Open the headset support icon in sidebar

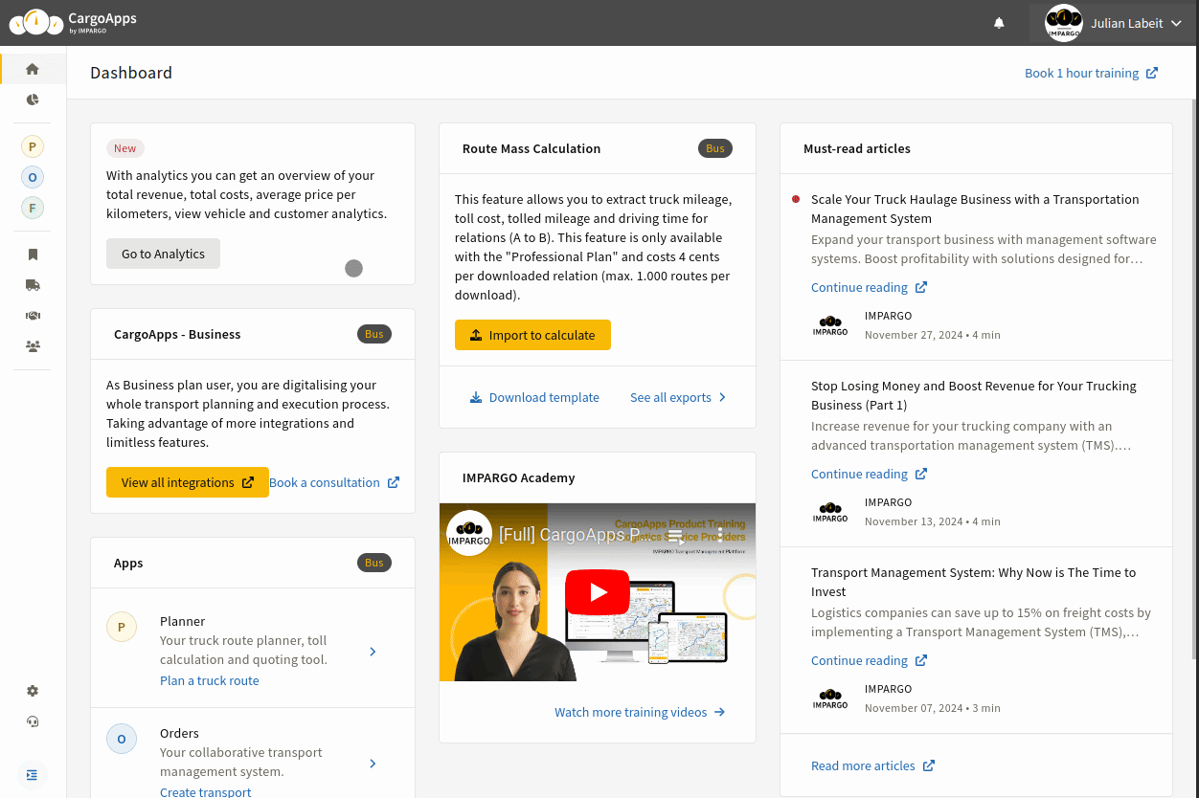pyautogui.click(x=33, y=721)
